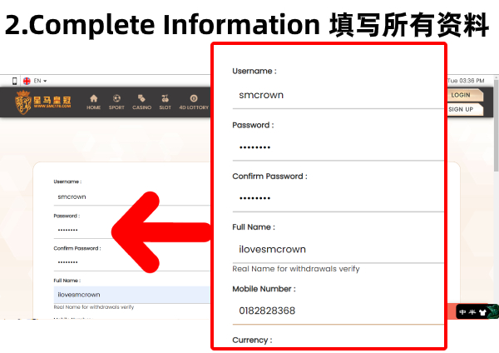Open the 4D LOTTERY page
Viewport: 499px width, 353px height.
coord(193,102)
